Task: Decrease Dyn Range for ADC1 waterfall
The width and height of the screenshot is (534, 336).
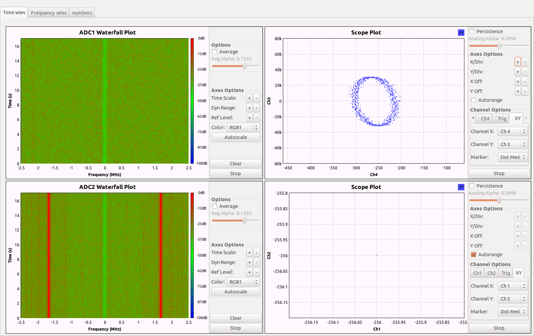Action: point(257,108)
